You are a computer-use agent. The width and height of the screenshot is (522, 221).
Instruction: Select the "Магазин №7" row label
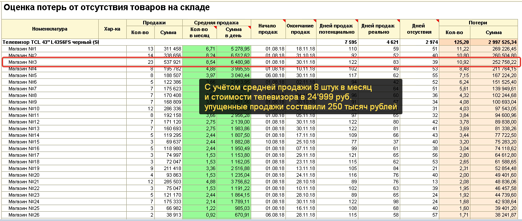pyautogui.click(x=22, y=89)
